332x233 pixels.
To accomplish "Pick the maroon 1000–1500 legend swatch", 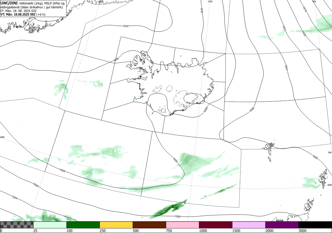I will coord(216,225).
